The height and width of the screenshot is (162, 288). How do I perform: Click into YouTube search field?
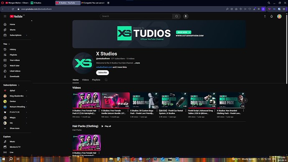pos(136,16)
